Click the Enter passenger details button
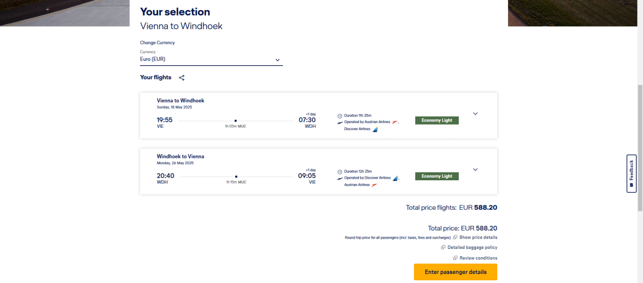 [x=455, y=272]
